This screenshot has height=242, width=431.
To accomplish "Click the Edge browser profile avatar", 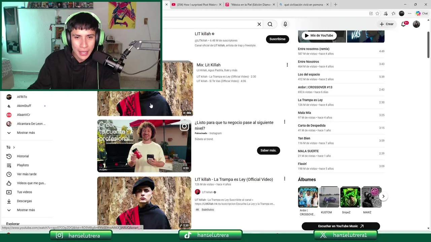I will coord(401,13).
